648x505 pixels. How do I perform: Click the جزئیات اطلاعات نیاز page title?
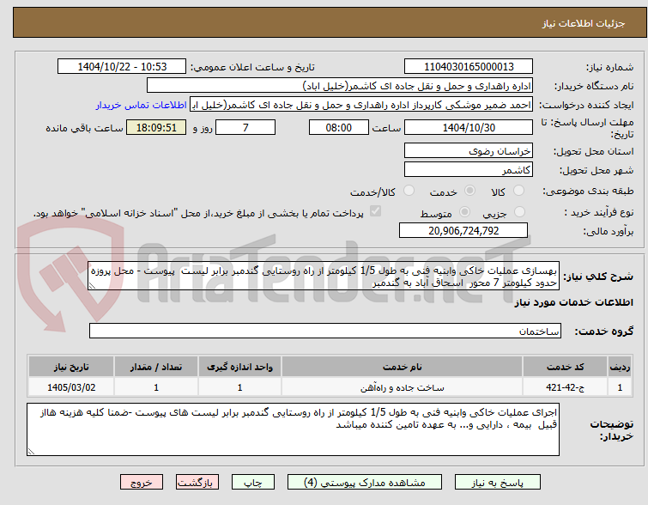[x=584, y=23]
